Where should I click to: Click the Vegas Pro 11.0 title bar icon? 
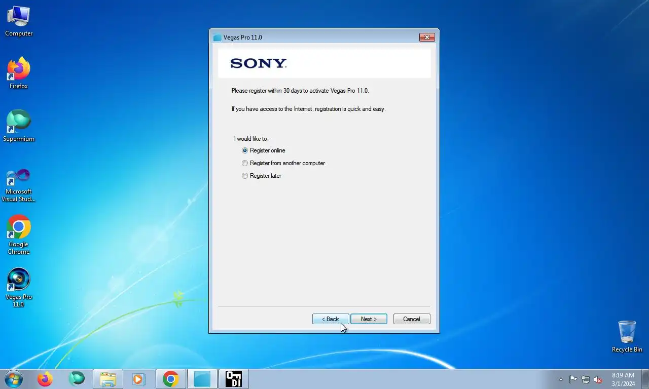click(x=218, y=37)
